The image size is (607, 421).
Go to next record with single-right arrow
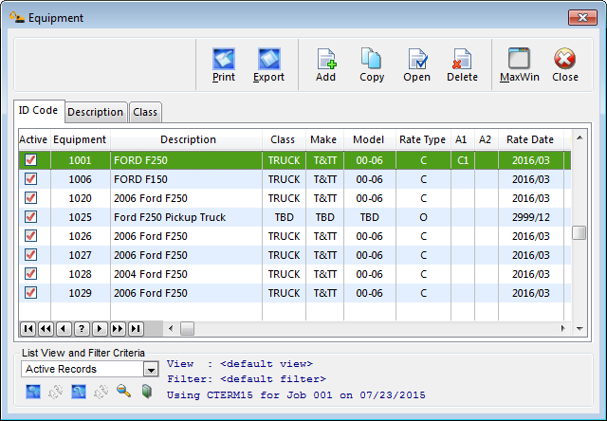100,329
